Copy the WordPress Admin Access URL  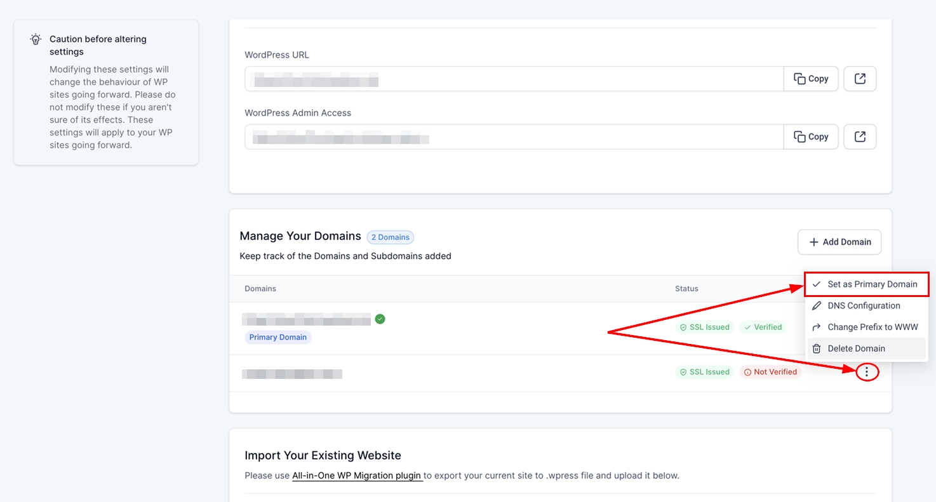[811, 136]
